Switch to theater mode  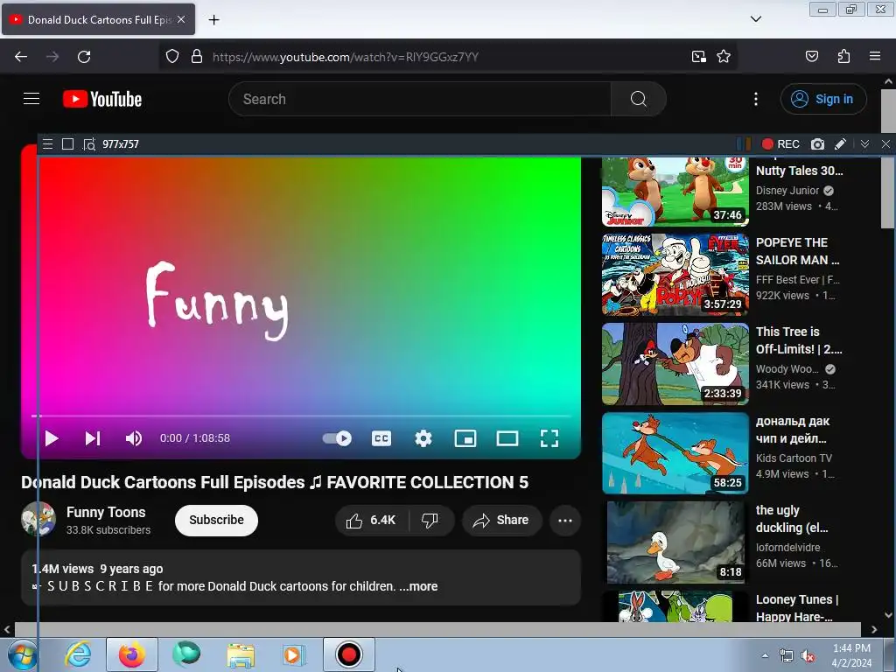(507, 438)
